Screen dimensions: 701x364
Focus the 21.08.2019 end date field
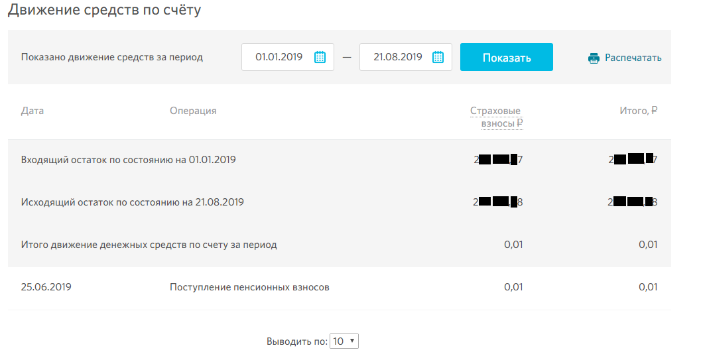(x=397, y=57)
